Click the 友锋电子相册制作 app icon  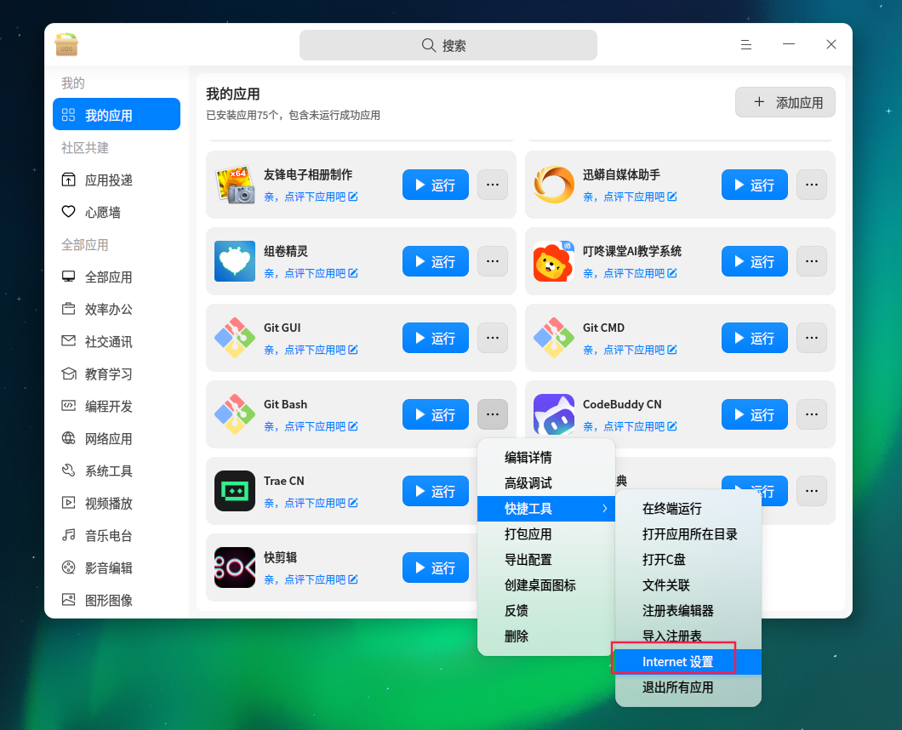point(235,185)
